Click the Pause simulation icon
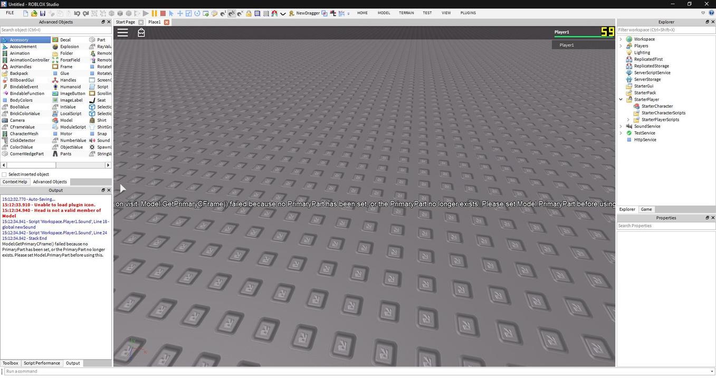This screenshot has height=388, width=716. [154, 13]
